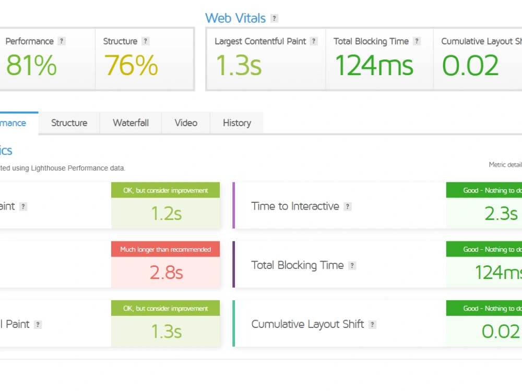The width and height of the screenshot is (522, 391).
Task: Click the Time to Interactive label
Action: [295, 206]
